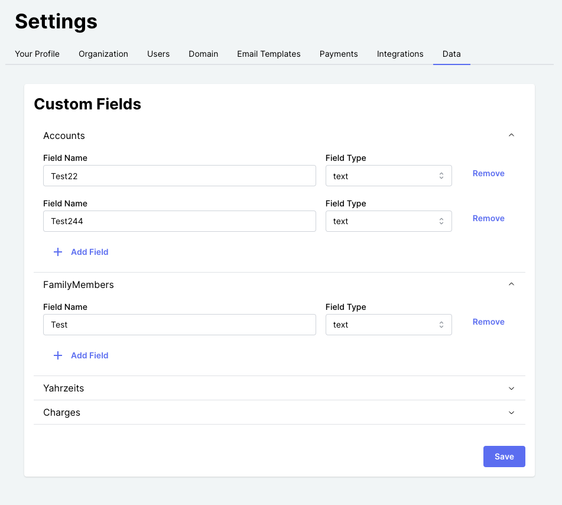Image resolution: width=562 pixels, height=505 pixels.
Task: Switch to Your Profile tab
Action: [37, 54]
